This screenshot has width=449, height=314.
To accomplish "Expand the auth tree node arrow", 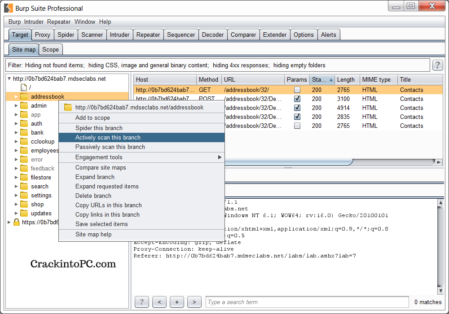I will [16, 123].
